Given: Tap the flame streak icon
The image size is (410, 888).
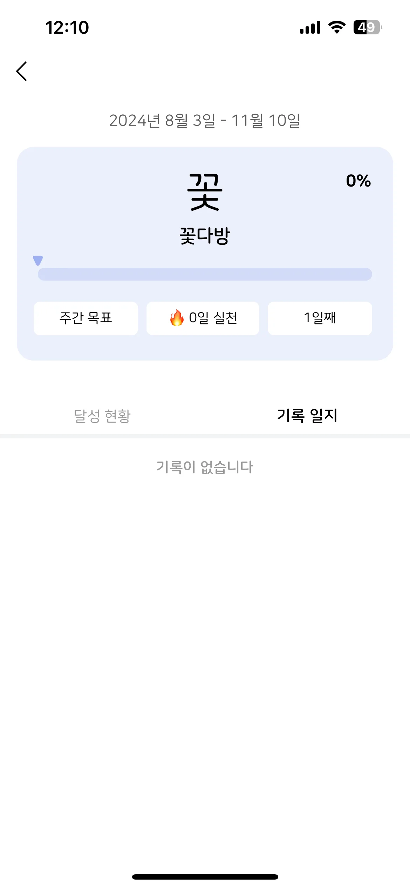Looking at the screenshot, I should [177, 318].
